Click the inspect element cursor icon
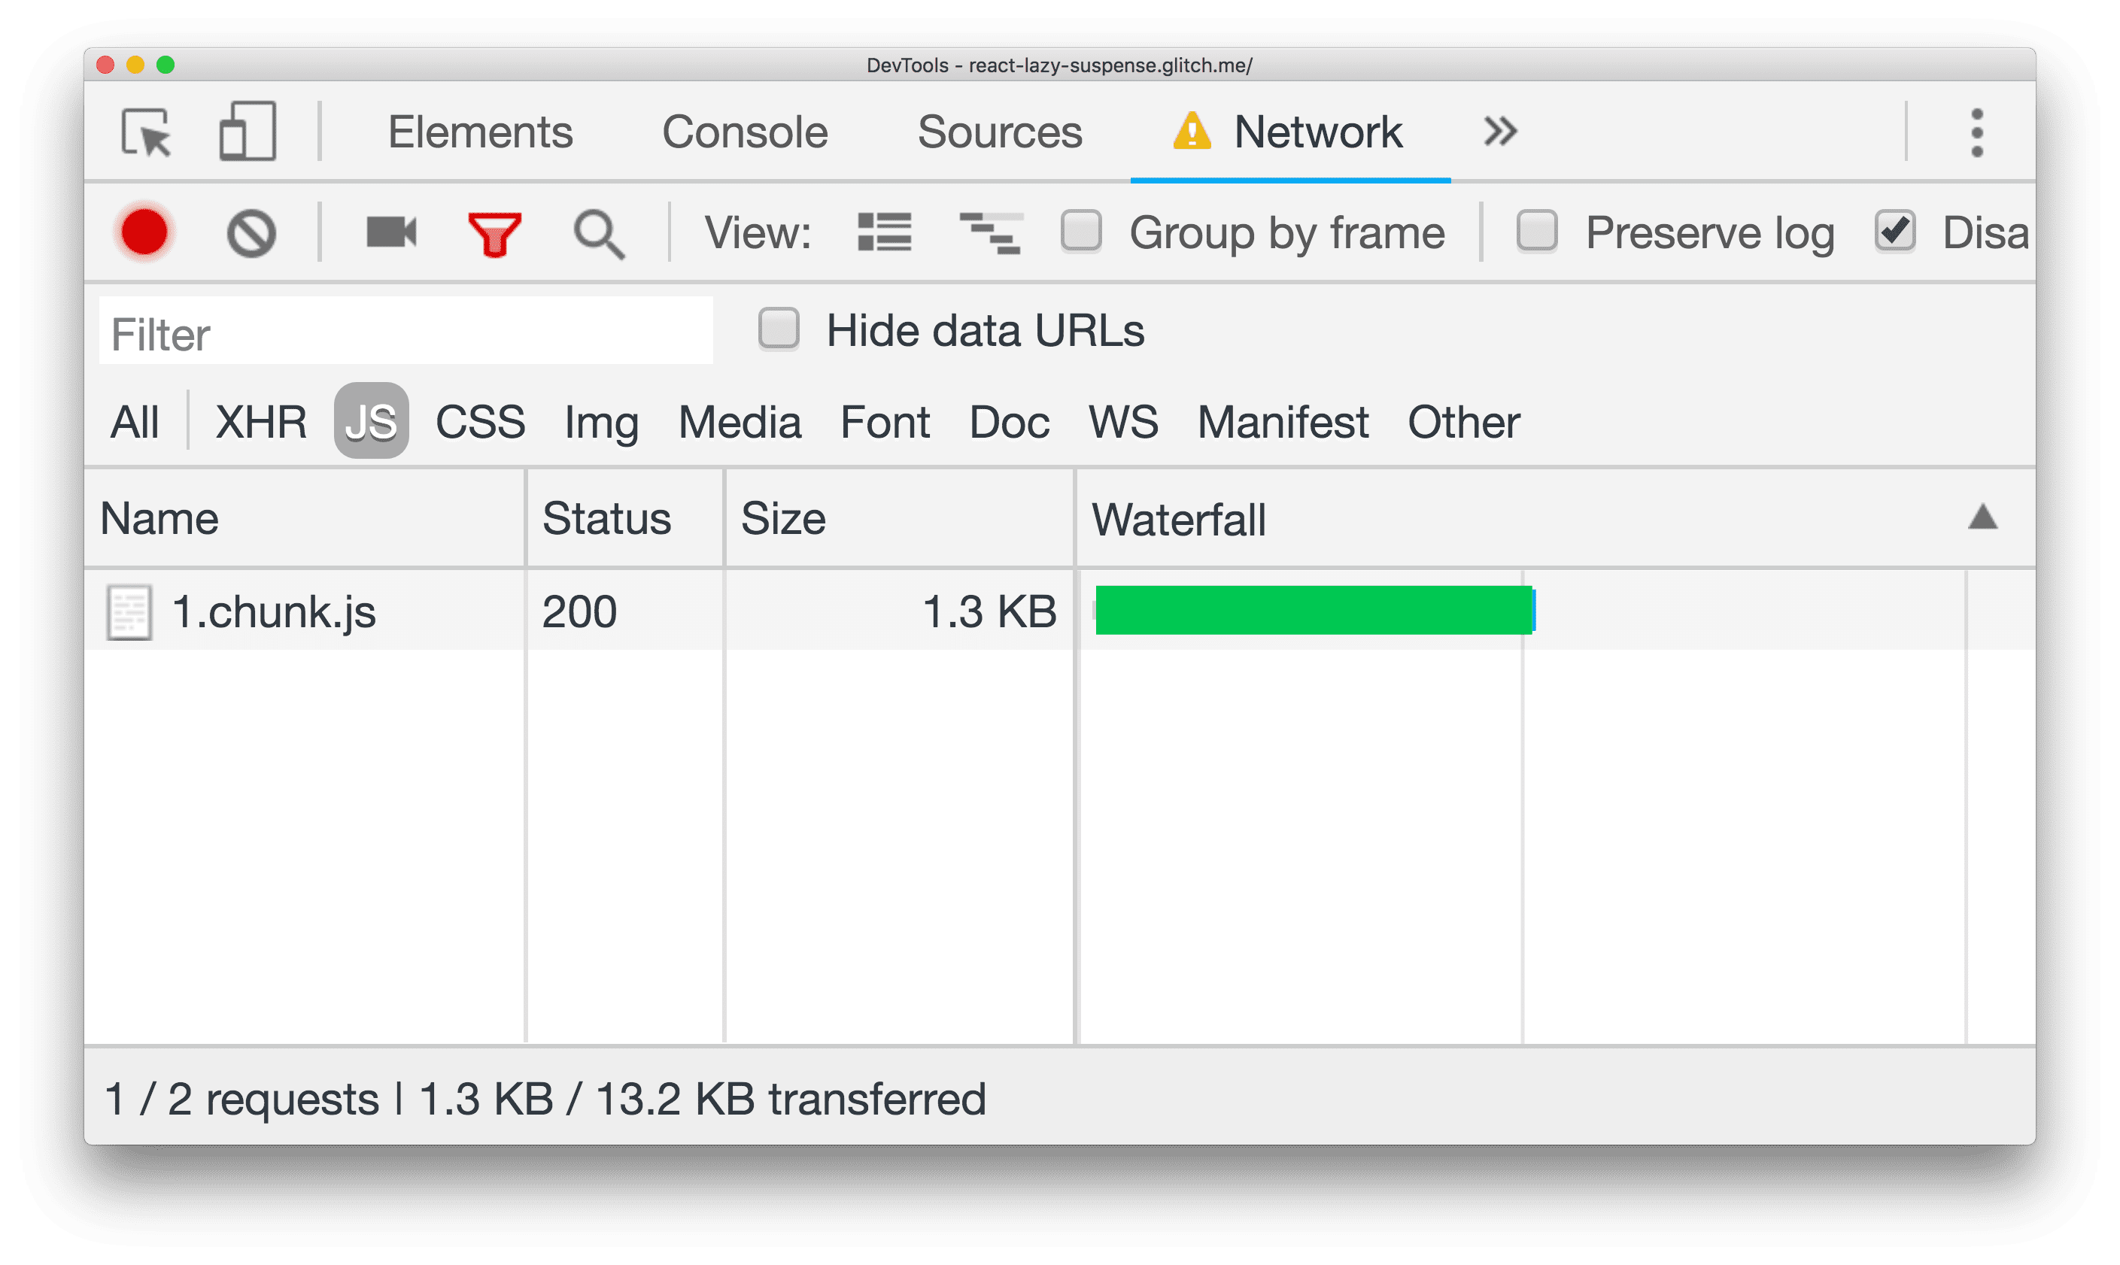This screenshot has width=2120, height=1265. tap(144, 131)
